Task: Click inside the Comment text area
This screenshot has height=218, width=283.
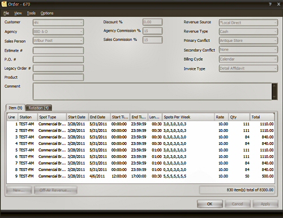Action: coord(152,91)
